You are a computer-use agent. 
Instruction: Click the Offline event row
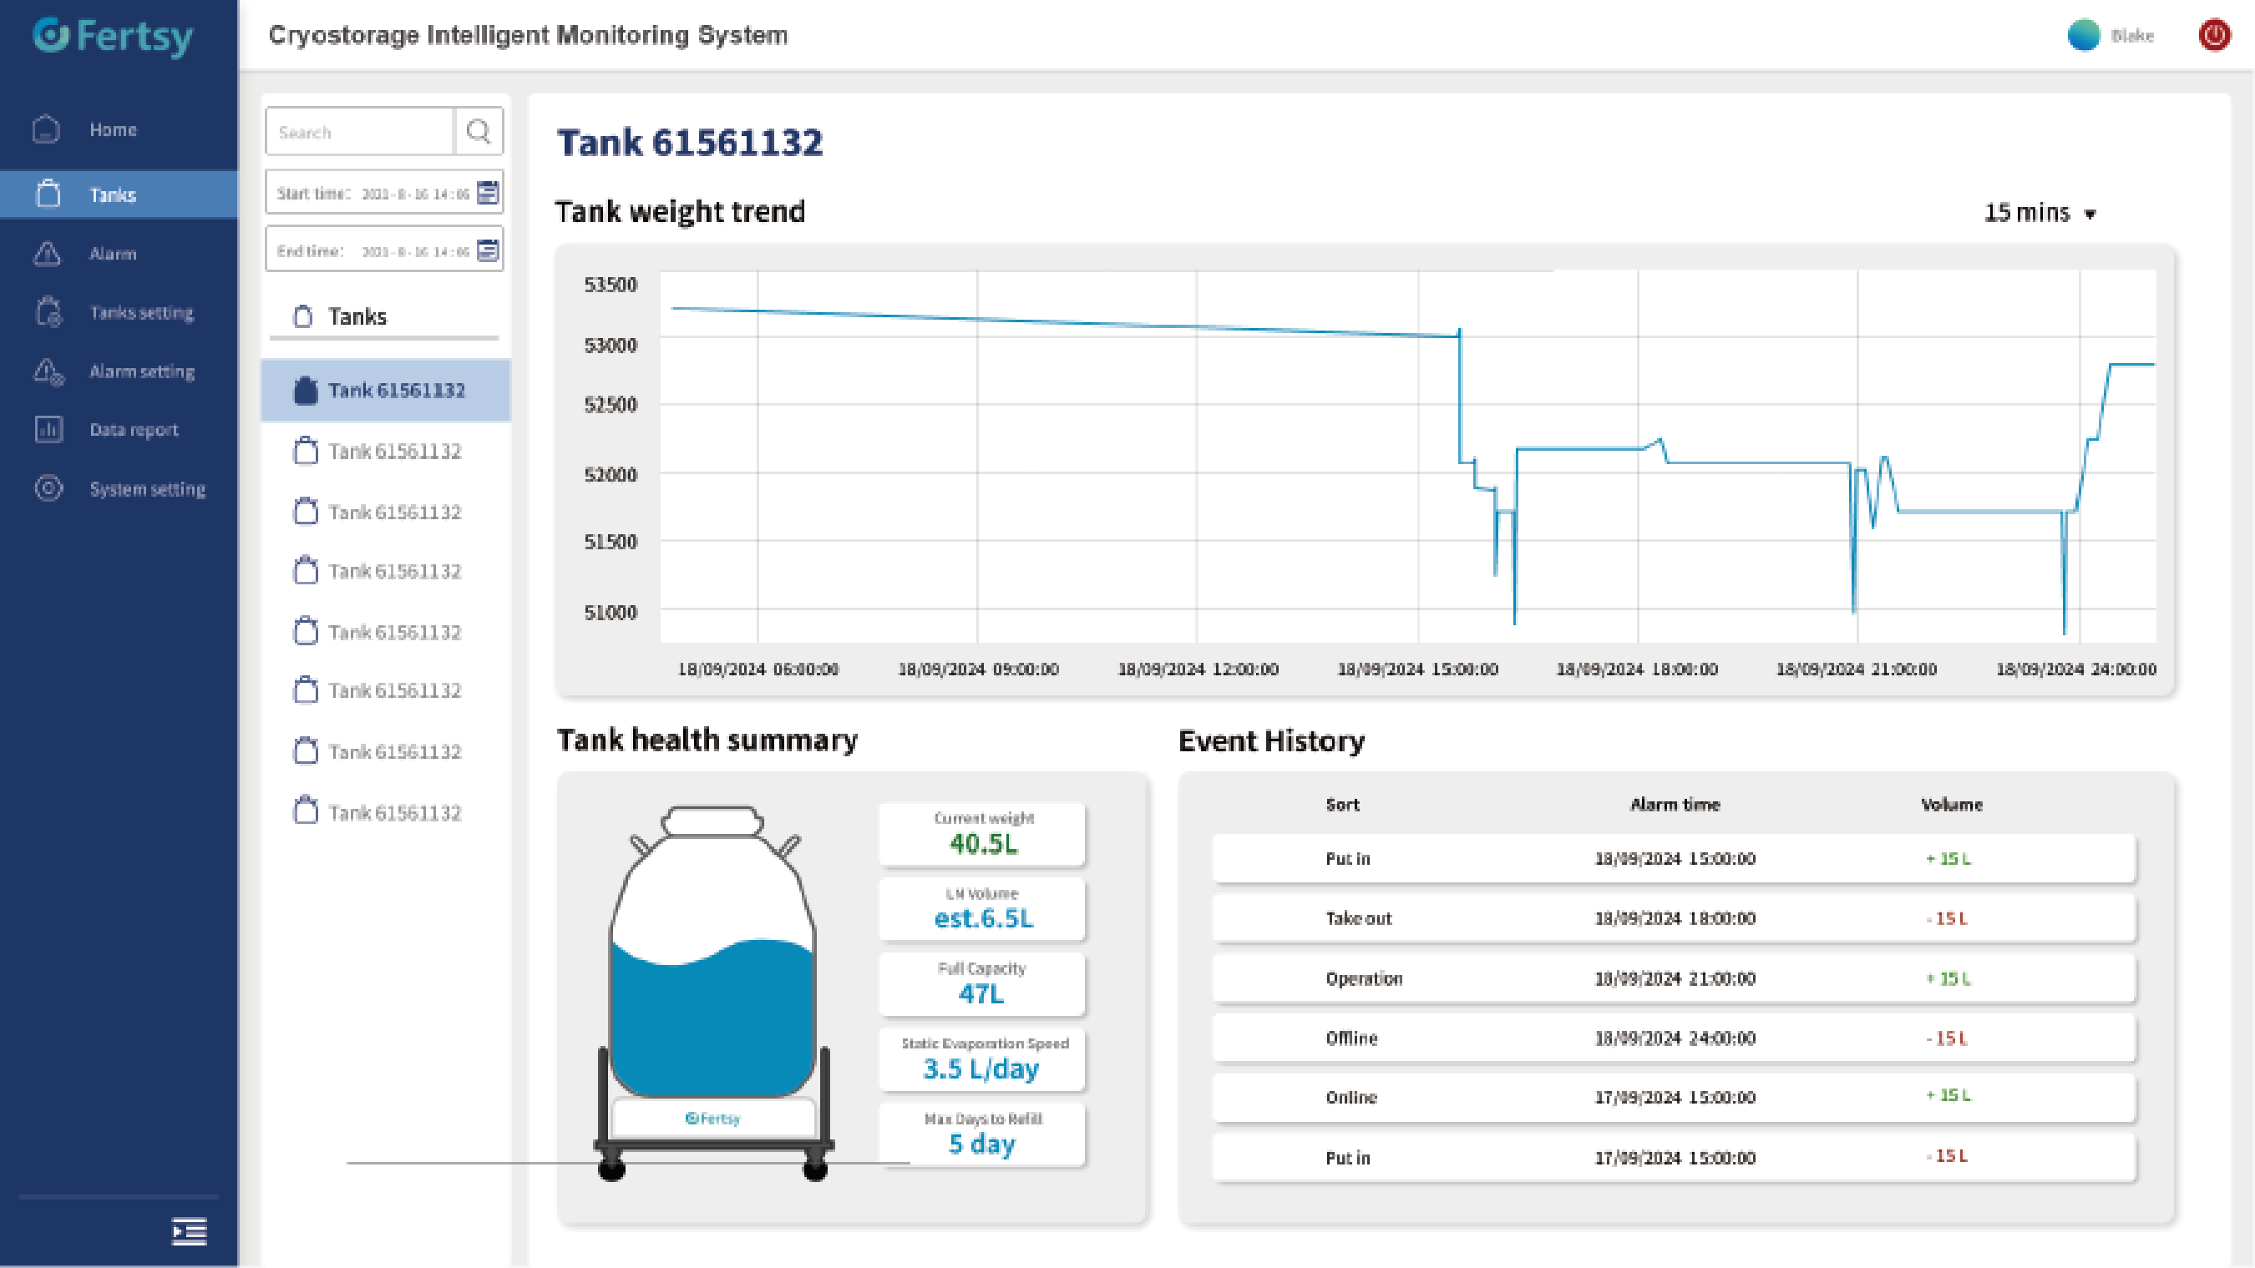(1674, 1038)
